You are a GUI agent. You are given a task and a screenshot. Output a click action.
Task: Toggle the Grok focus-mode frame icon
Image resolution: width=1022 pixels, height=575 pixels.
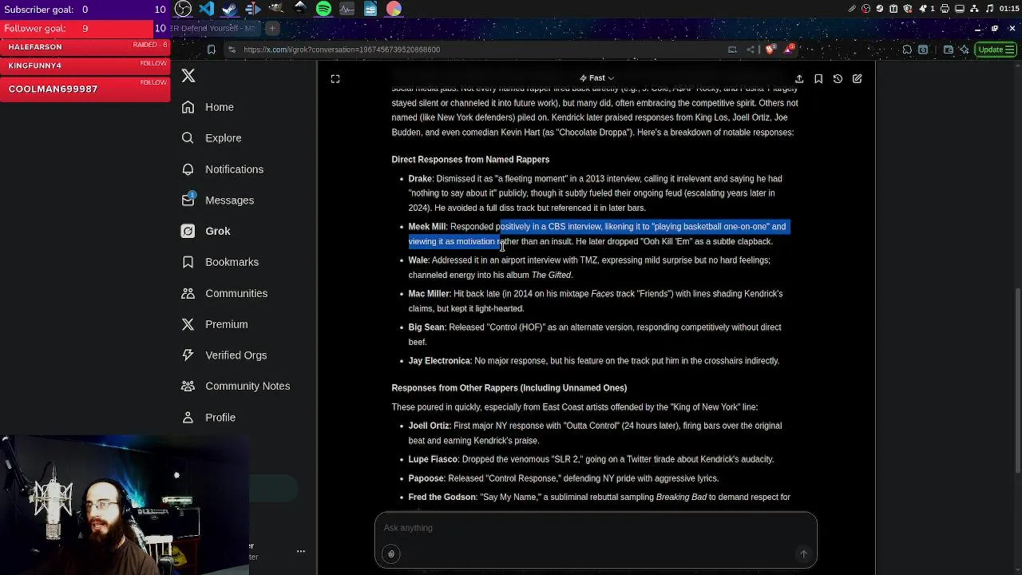pos(335,79)
